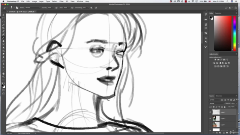Select the Zoom tool
The width and height of the screenshot is (240, 135).
[3, 76]
